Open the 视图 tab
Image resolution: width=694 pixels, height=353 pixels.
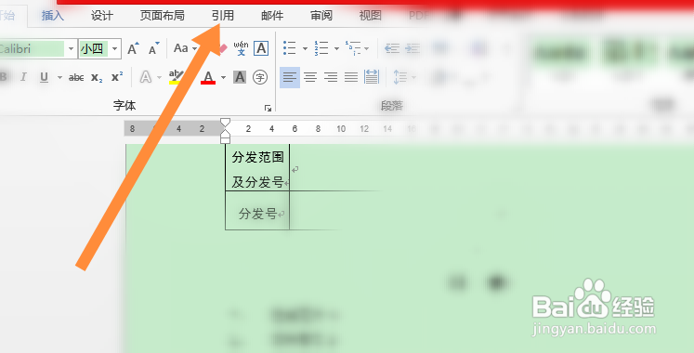coord(371,16)
